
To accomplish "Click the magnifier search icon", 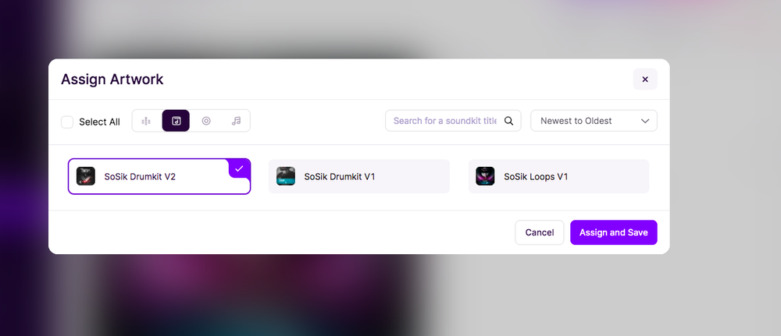I will pyautogui.click(x=508, y=121).
